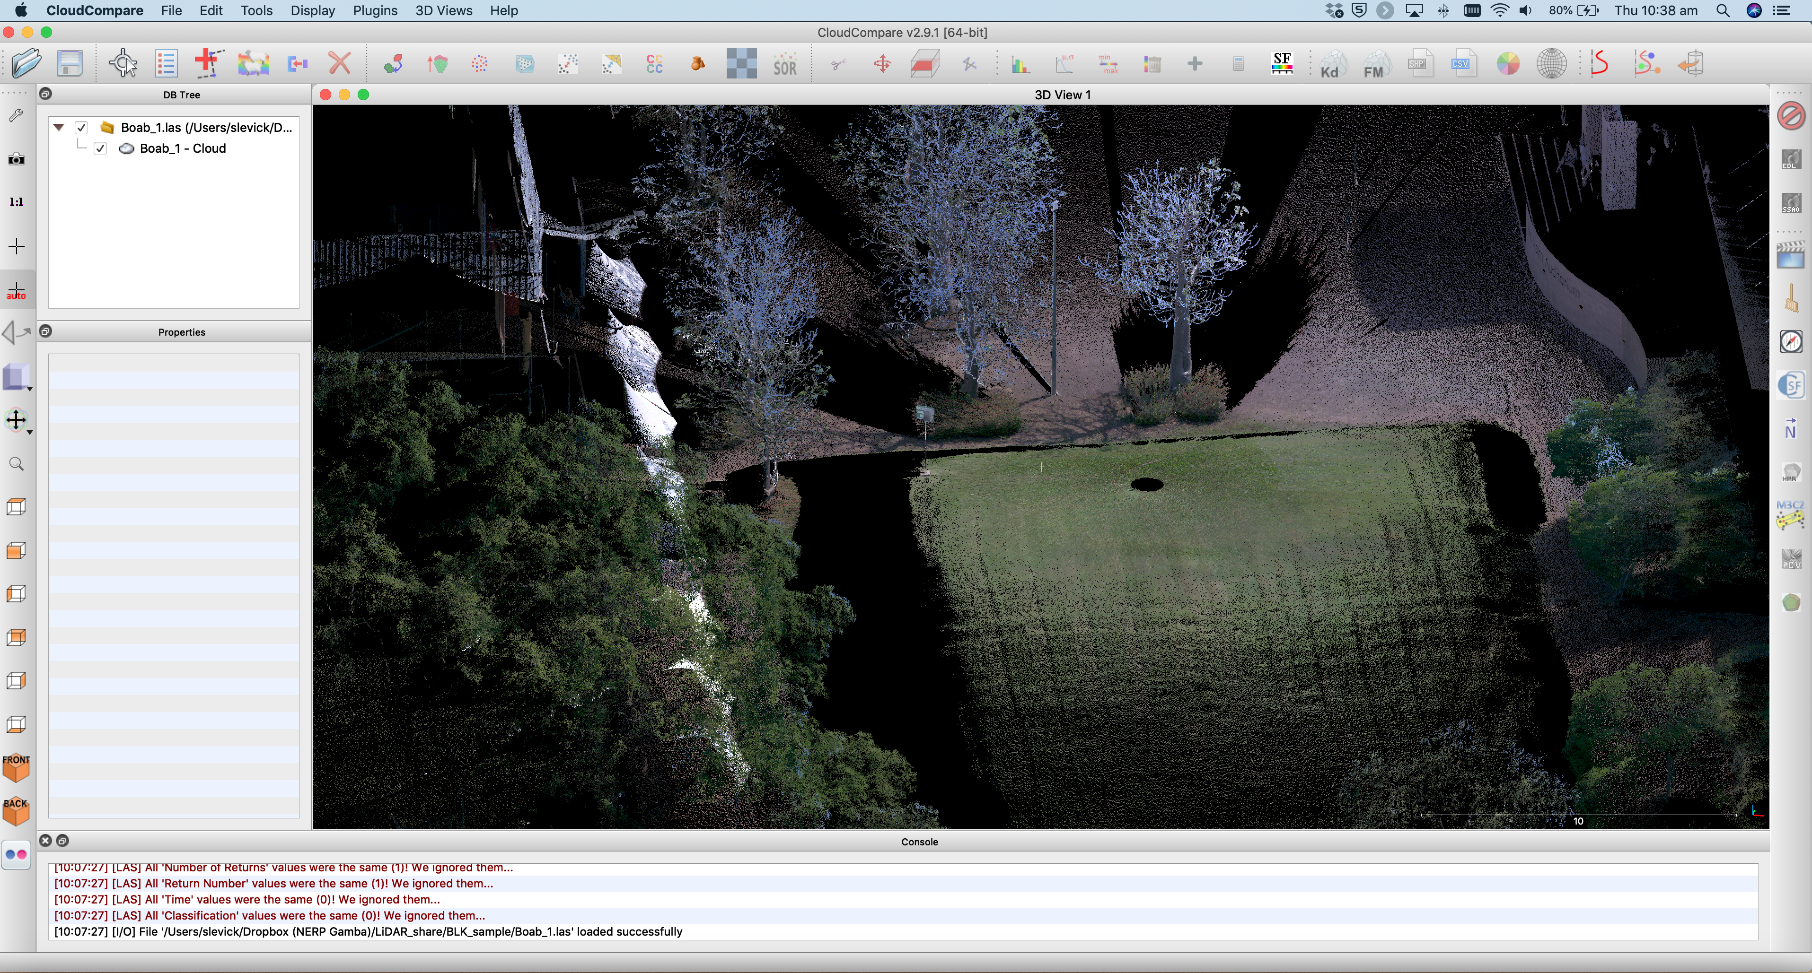Image resolution: width=1812 pixels, height=973 pixels.
Task: Click the volume icon in menu bar
Action: pos(1525,10)
